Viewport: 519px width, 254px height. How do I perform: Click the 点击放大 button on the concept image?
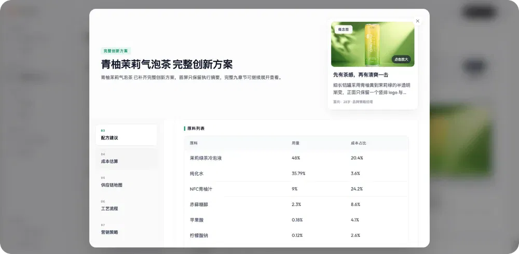coord(401,59)
